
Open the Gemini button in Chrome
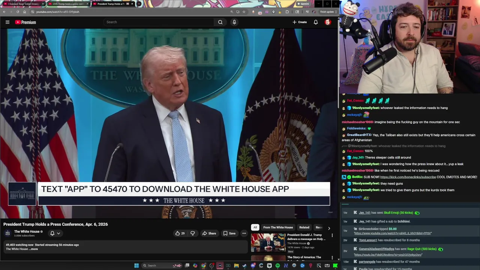point(303,4)
